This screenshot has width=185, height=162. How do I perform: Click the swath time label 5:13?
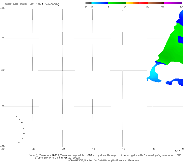point(177,151)
